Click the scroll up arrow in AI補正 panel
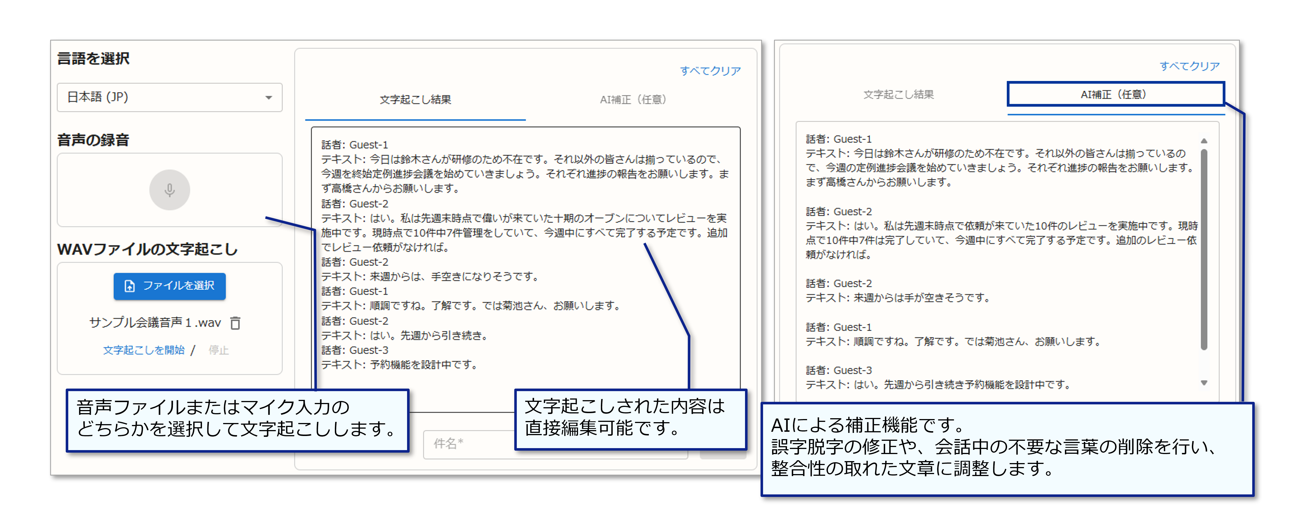Image resolution: width=1292 pixels, height=515 pixels. click(1204, 141)
